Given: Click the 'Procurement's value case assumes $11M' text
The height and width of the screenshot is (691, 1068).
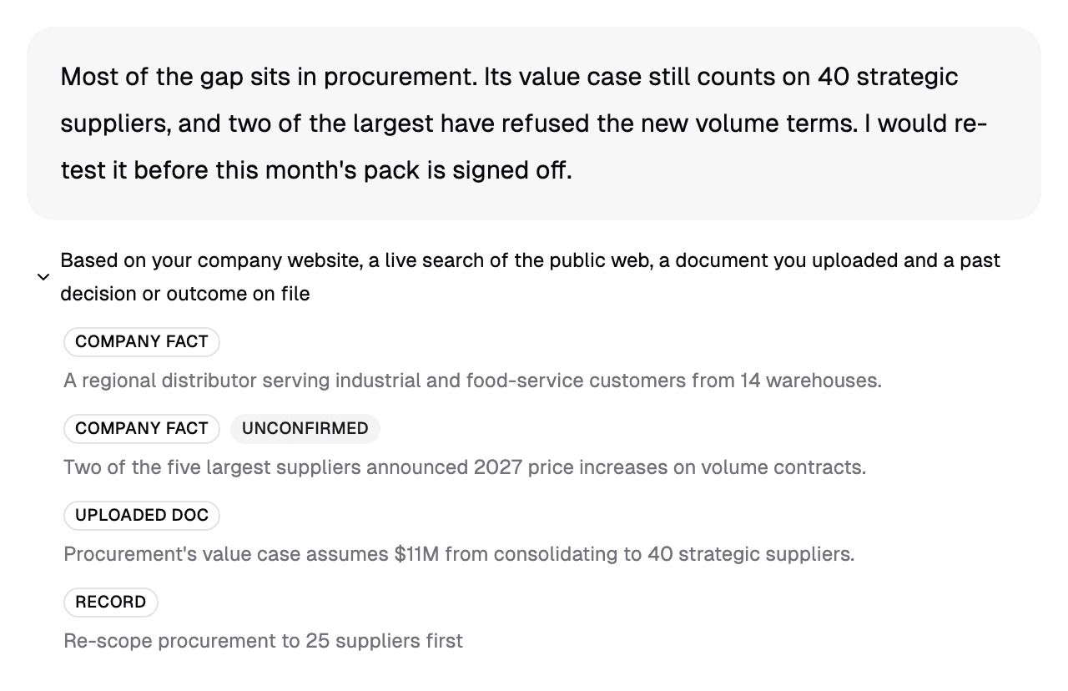Looking at the screenshot, I should point(459,554).
